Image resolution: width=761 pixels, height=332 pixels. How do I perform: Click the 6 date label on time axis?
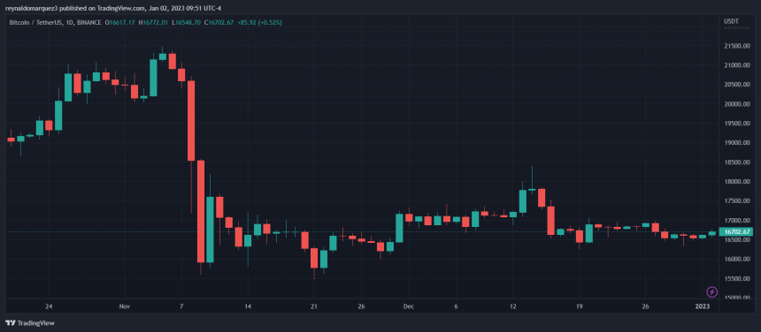coord(456,306)
